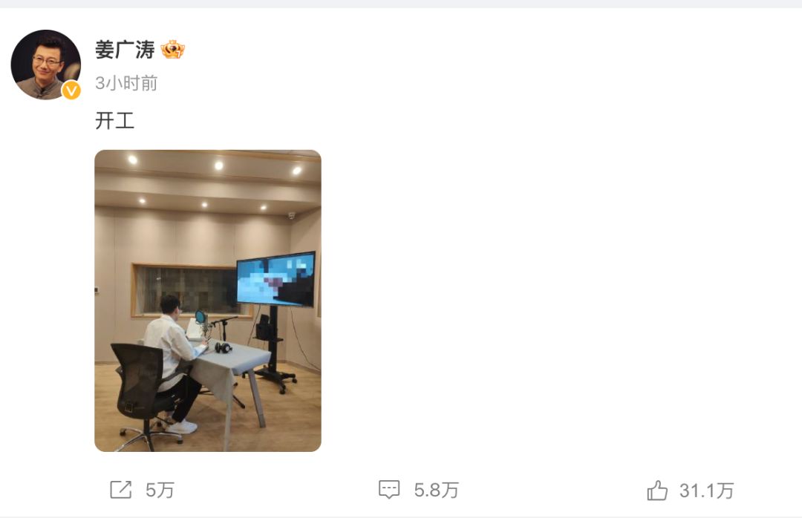Click the gold crown membership badge
The height and width of the screenshot is (518, 802).
coord(172,50)
